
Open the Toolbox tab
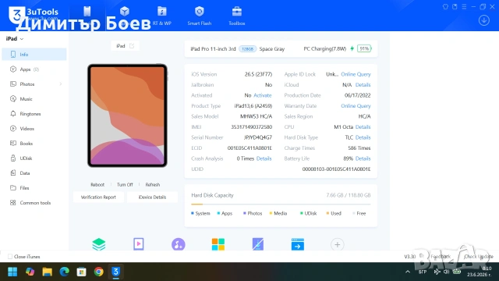(237, 16)
